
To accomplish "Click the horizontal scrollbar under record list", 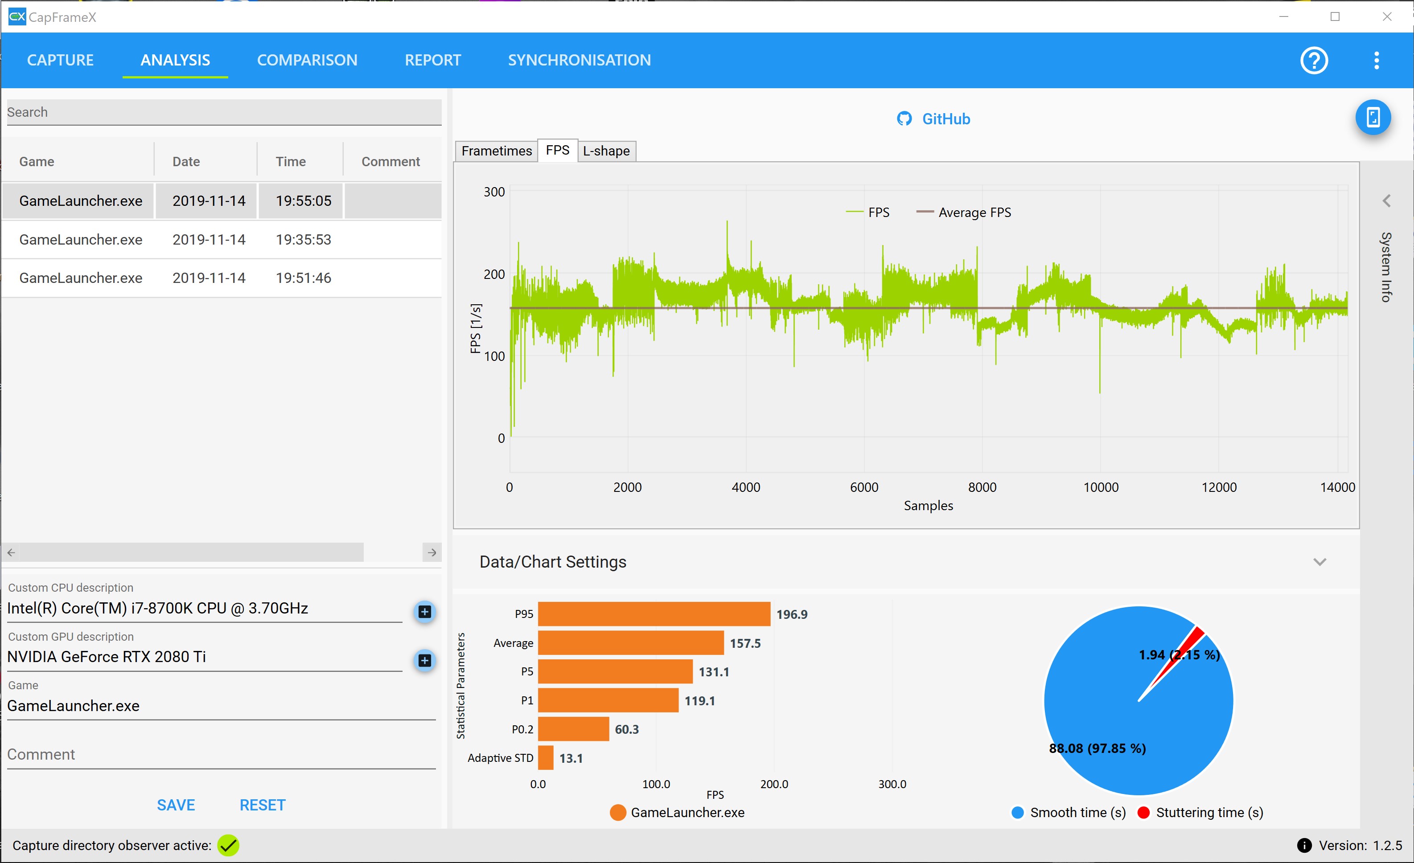I will pyautogui.click(x=192, y=552).
